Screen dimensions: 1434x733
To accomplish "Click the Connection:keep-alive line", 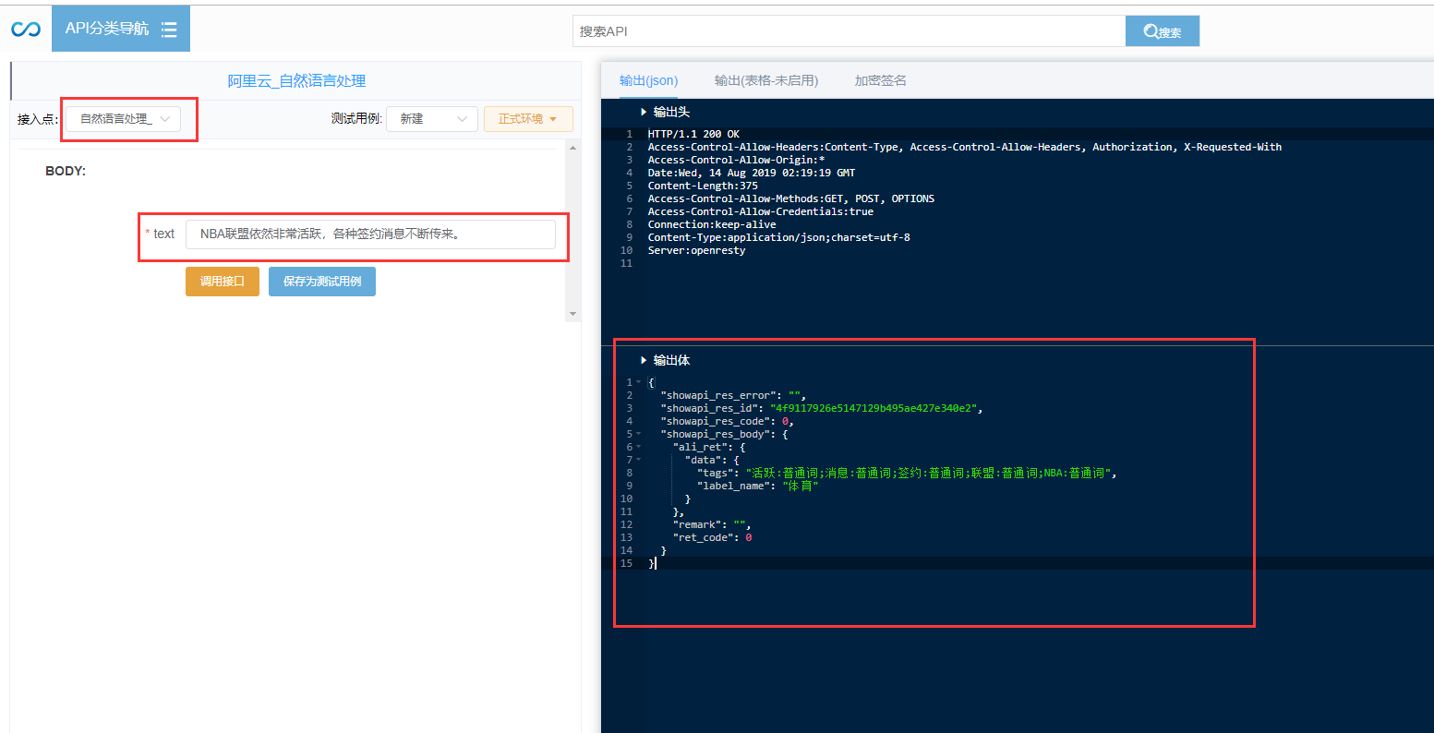I will coord(712,224).
